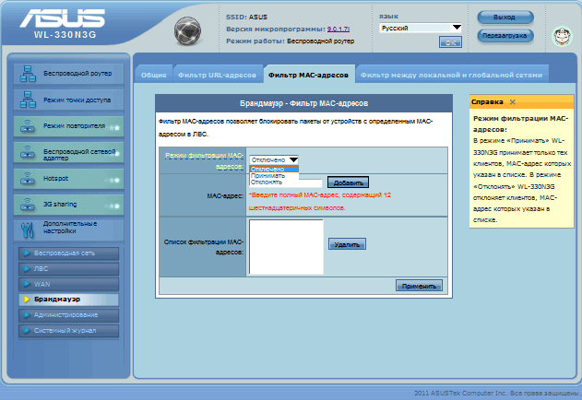Open the Общие tab

154,74
